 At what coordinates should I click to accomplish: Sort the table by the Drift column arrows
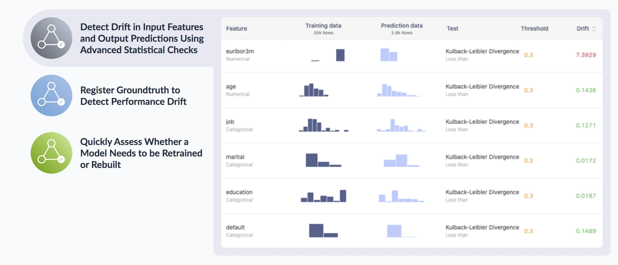point(594,29)
